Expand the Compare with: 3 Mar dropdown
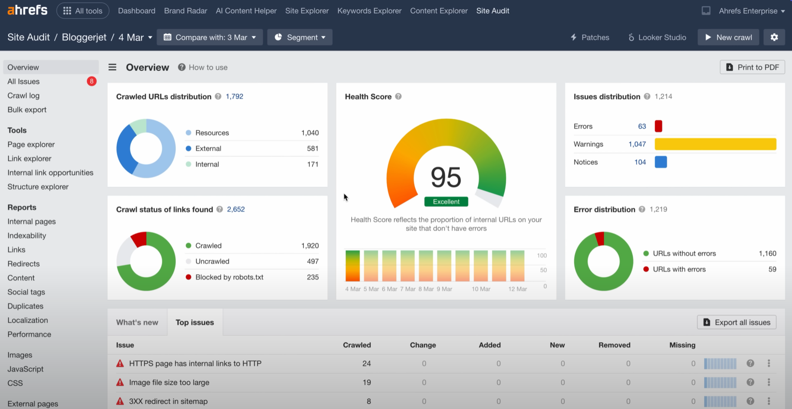792x409 pixels. 210,38
